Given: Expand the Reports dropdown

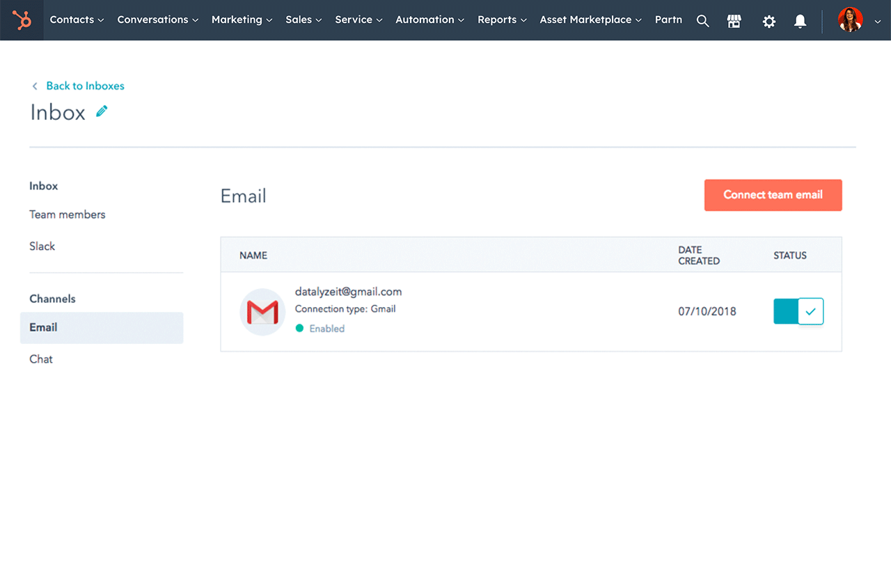Looking at the screenshot, I should (x=502, y=19).
